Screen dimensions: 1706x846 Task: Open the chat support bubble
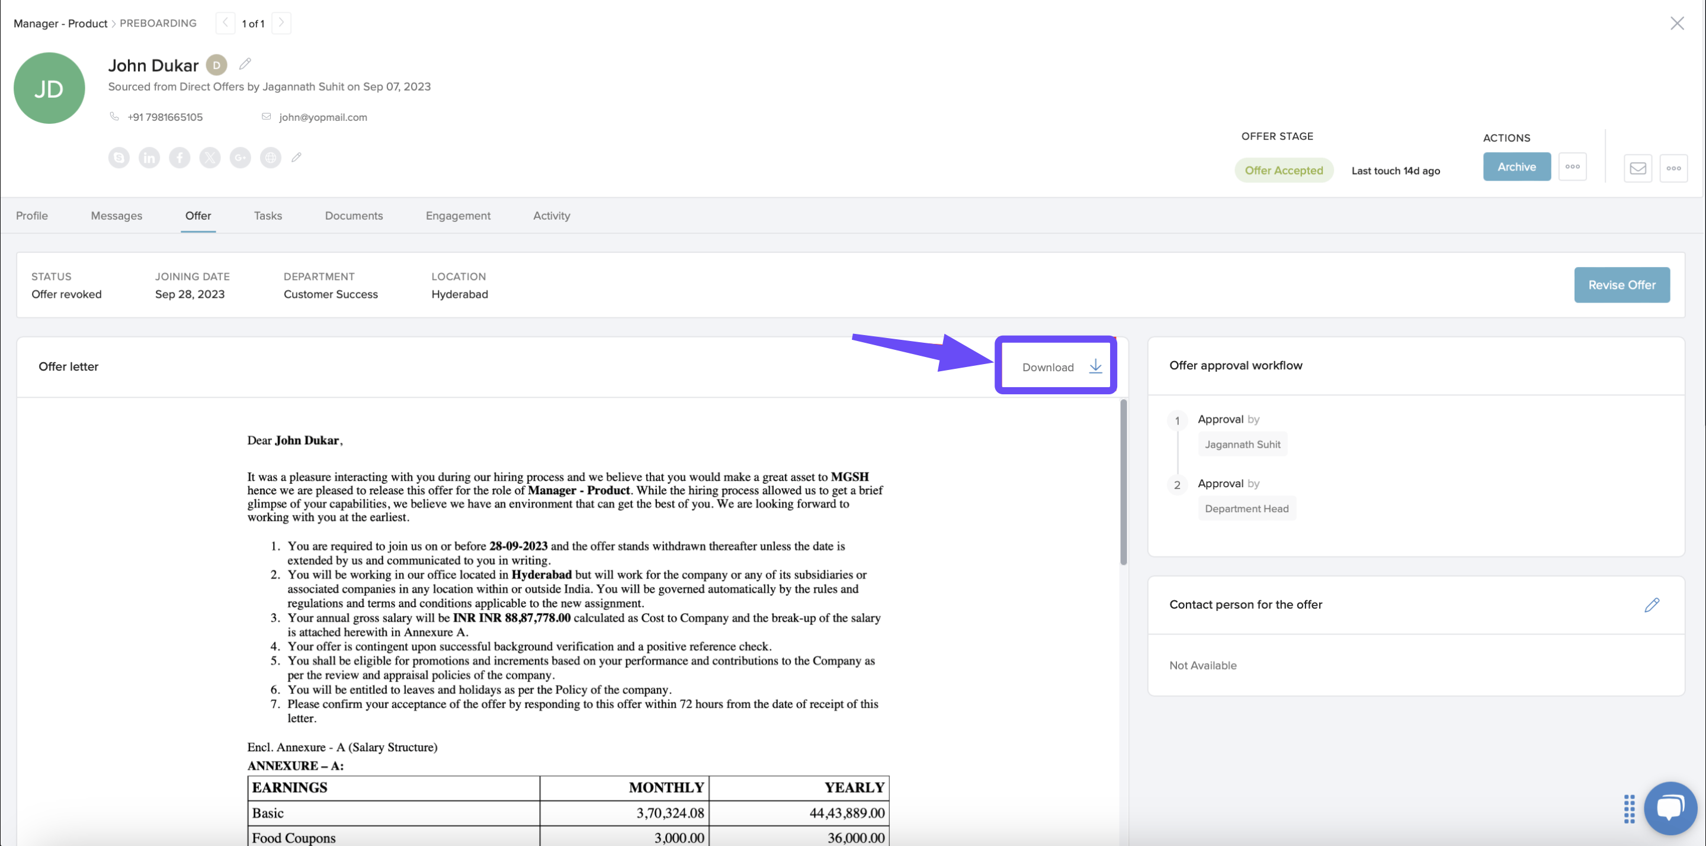[1670, 808]
